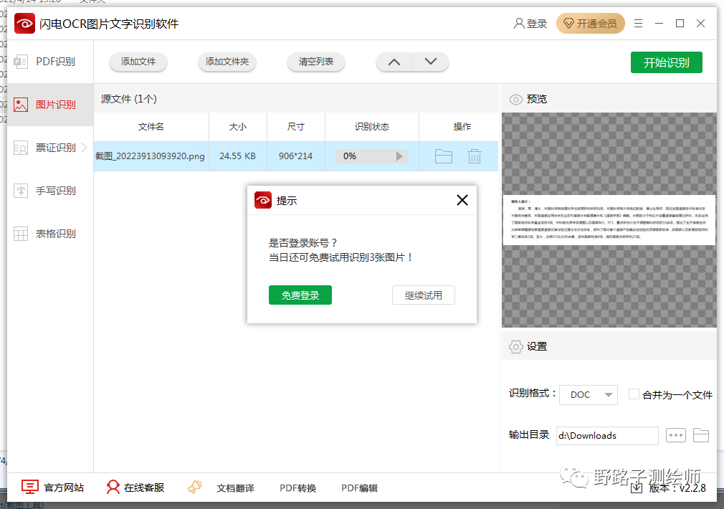Open the file's folder icon in 操作 column
Image resolution: width=724 pixels, height=509 pixels.
click(443, 156)
